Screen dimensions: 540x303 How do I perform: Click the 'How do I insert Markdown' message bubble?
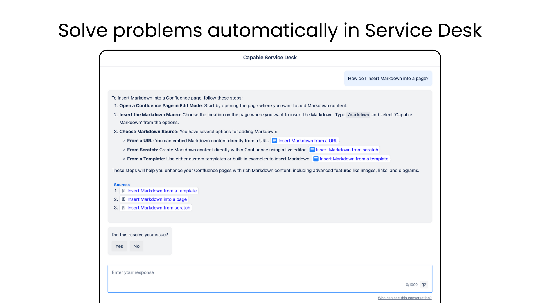point(388,79)
